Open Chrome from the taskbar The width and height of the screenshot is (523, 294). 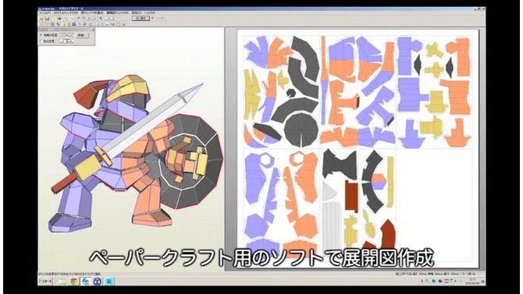tap(73, 282)
